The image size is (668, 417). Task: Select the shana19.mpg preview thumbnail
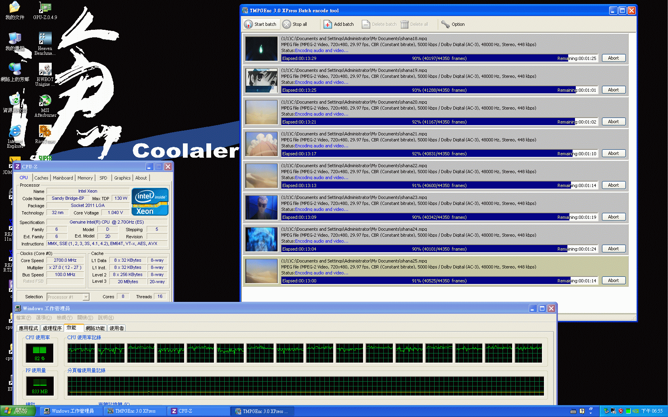click(261, 81)
